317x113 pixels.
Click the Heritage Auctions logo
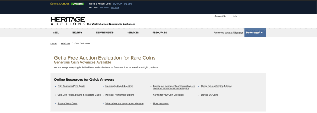coord(68,21)
